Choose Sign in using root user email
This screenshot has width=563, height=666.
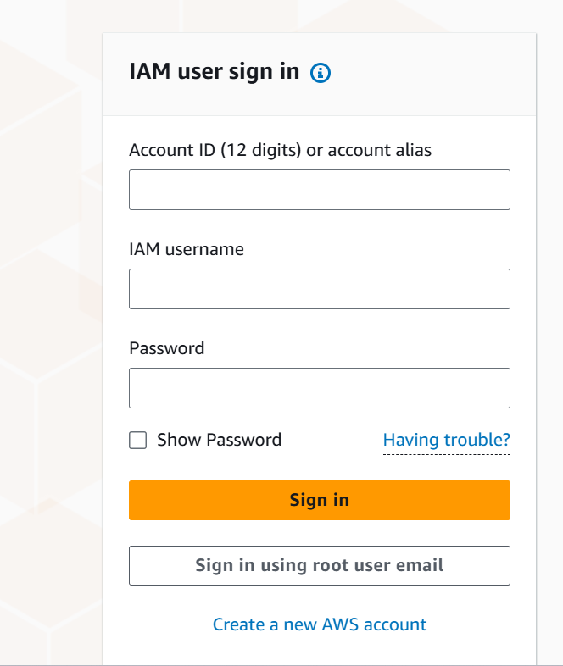pyautogui.click(x=319, y=565)
